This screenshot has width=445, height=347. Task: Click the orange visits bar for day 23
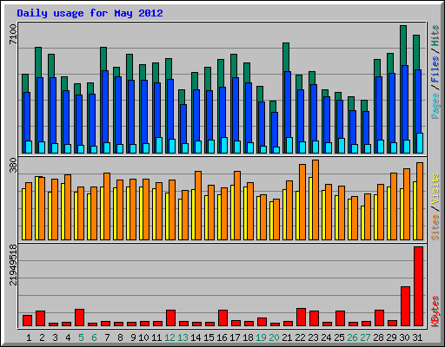[315, 200]
